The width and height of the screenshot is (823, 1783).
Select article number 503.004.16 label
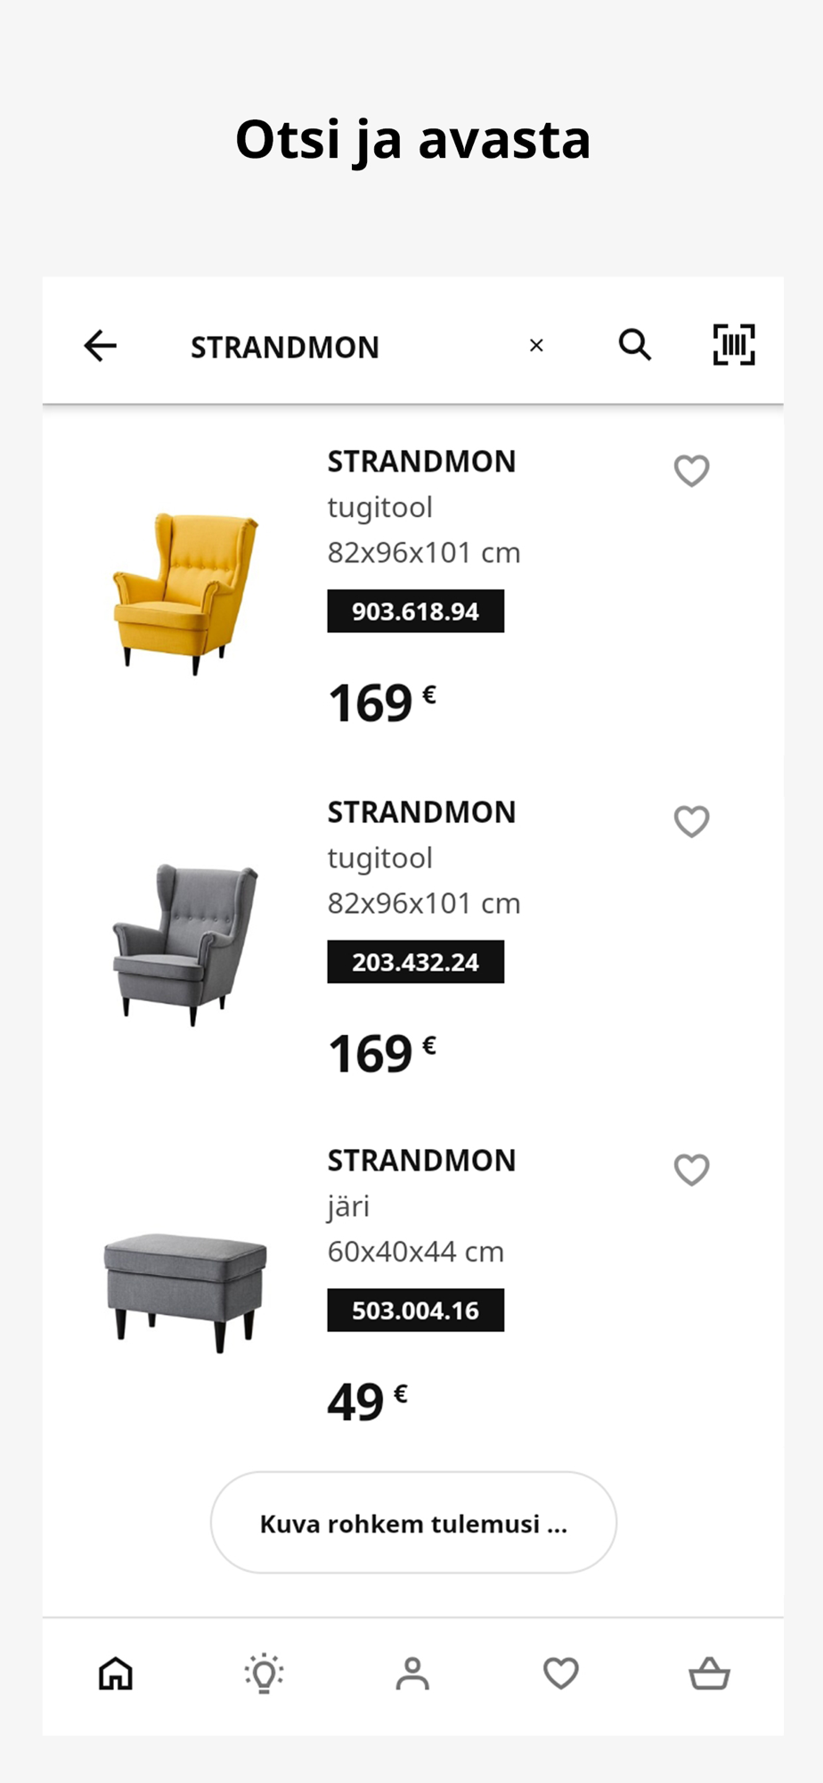click(x=415, y=1311)
